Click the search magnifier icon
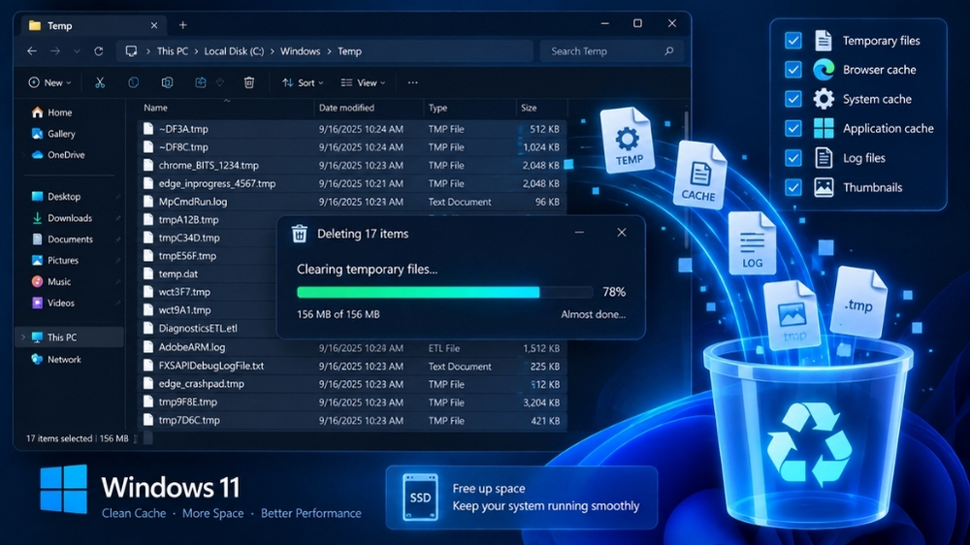Image resolution: width=970 pixels, height=545 pixels. point(668,51)
